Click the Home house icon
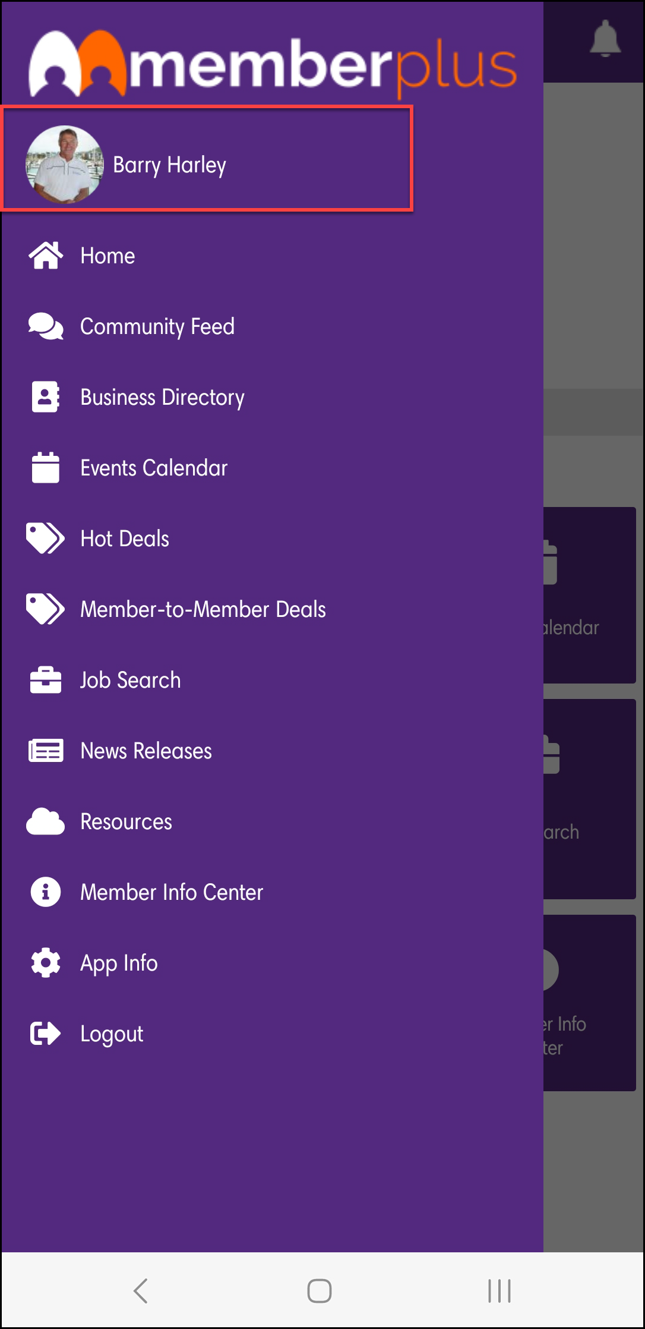 [46, 256]
